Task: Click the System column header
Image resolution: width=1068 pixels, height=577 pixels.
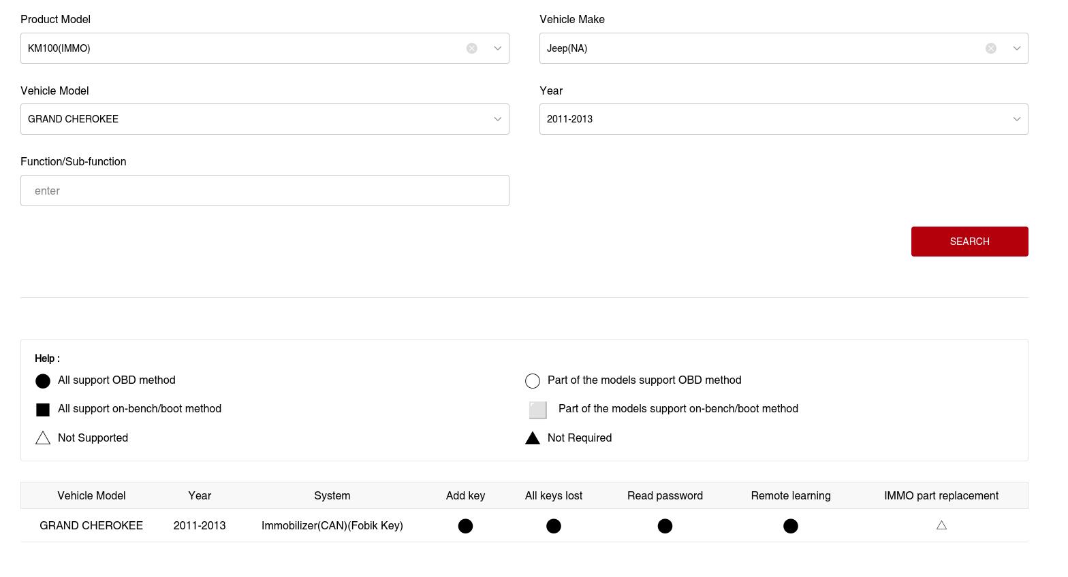Action: tap(332, 496)
